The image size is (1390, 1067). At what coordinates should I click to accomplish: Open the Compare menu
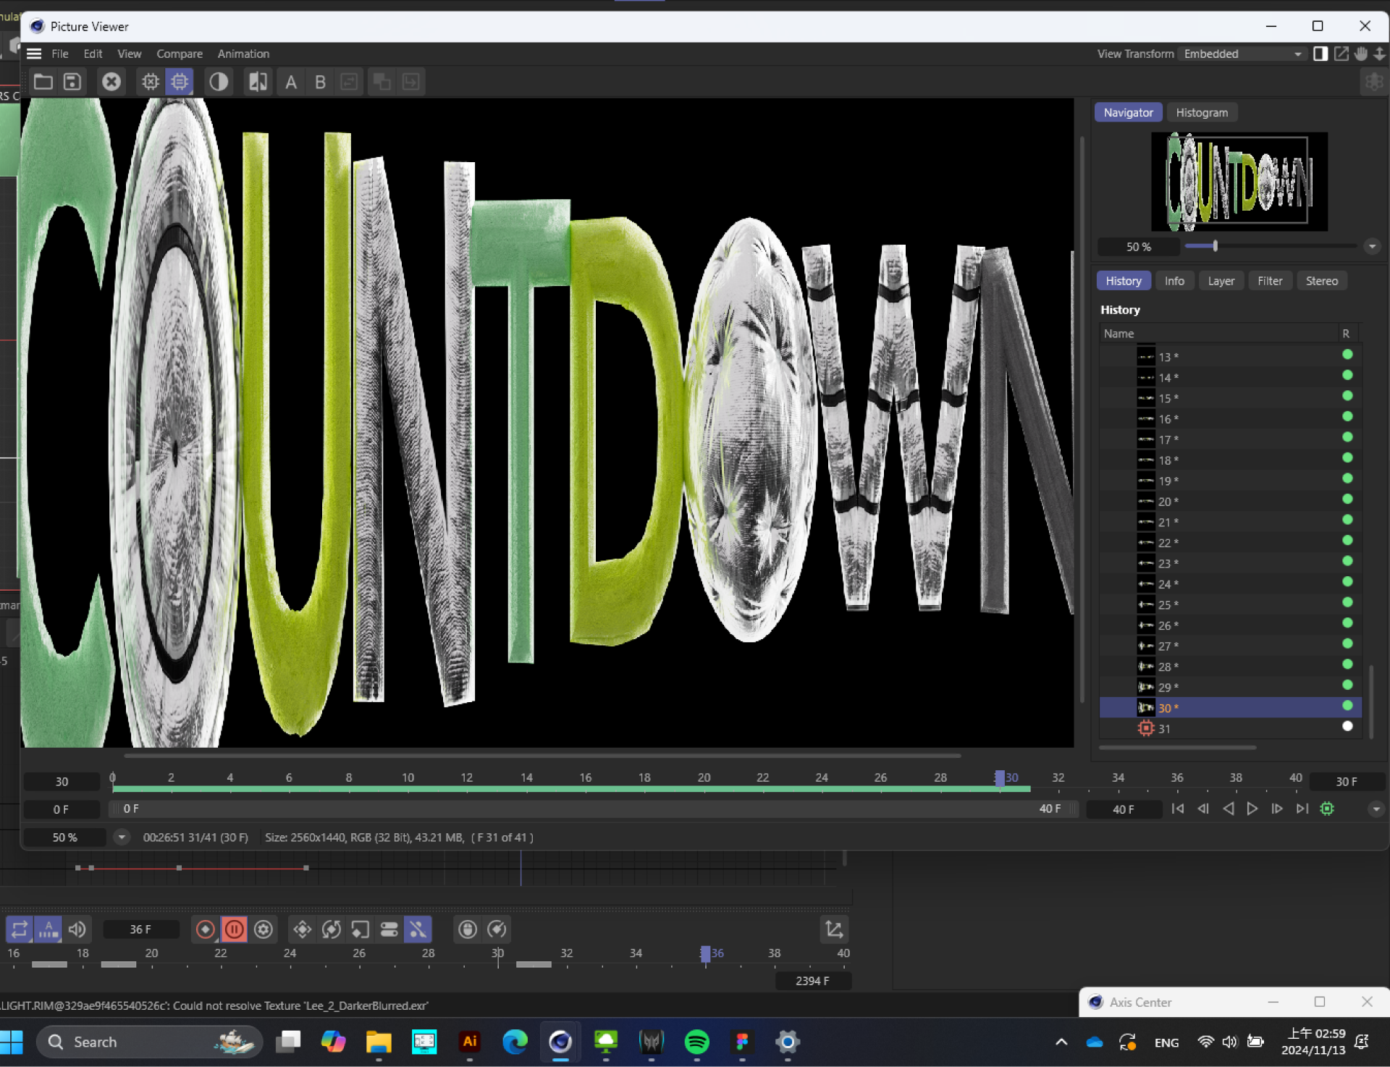[x=180, y=54]
